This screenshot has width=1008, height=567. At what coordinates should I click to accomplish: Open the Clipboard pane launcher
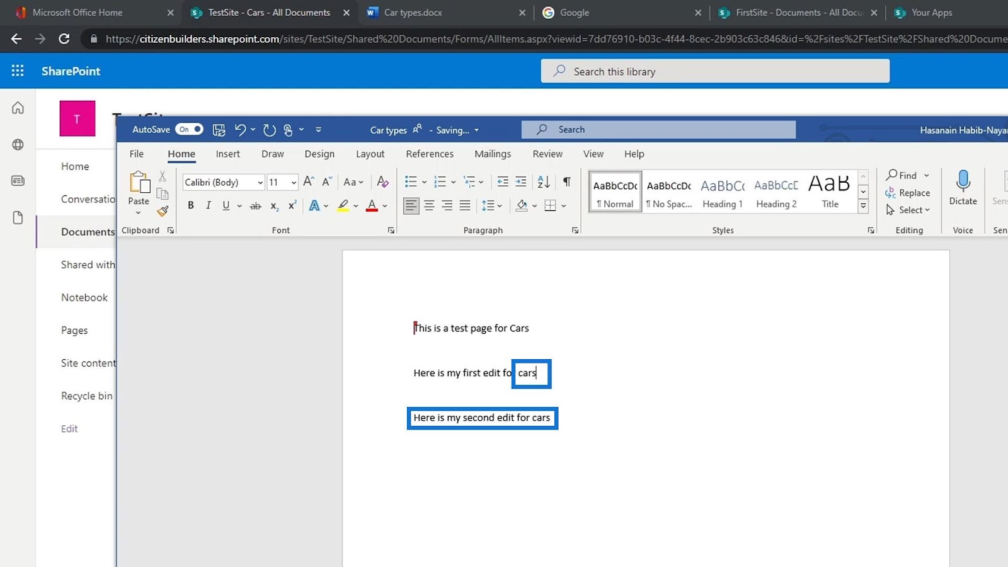[x=171, y=231]
